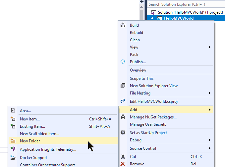
Task: Select Remove from the context menu
Action: click(166, 164)
